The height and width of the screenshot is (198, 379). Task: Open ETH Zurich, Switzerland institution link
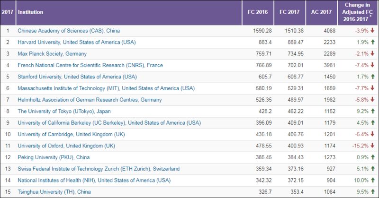[x=99, y=169]
